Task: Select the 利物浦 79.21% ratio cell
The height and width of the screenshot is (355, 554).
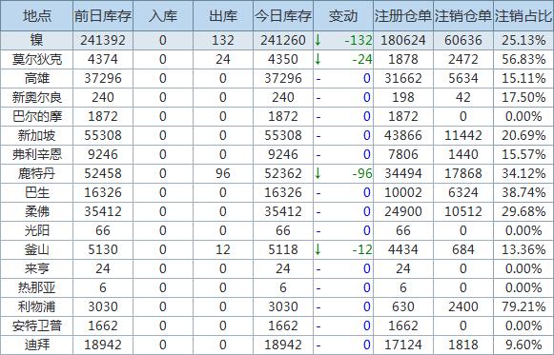Action: pos(523,306)
